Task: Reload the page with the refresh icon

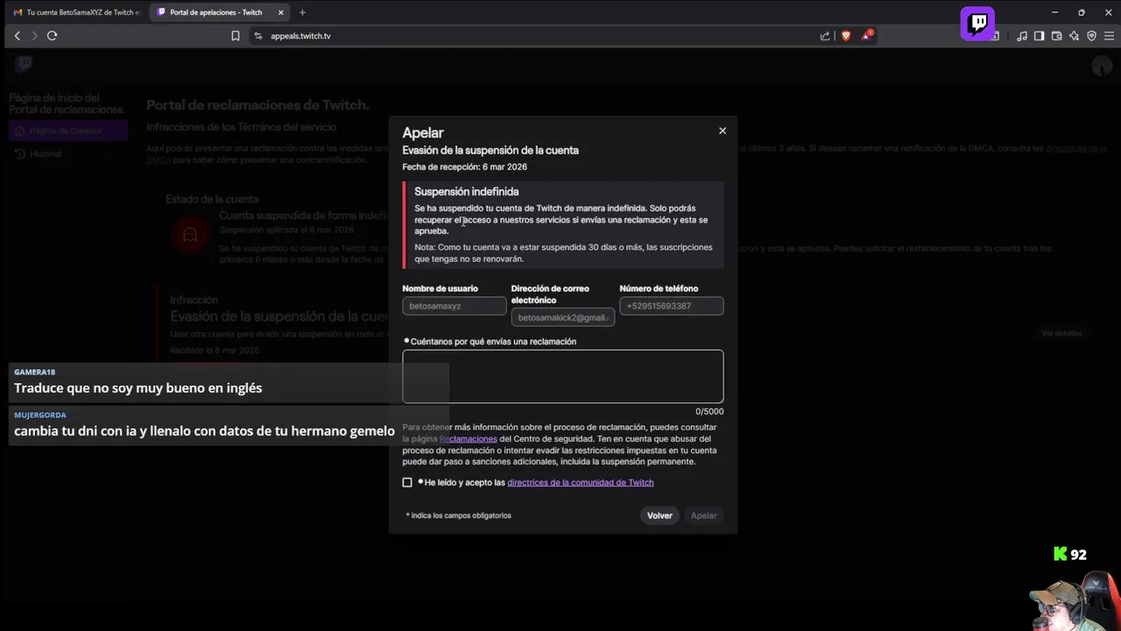Action: point(52,36)
